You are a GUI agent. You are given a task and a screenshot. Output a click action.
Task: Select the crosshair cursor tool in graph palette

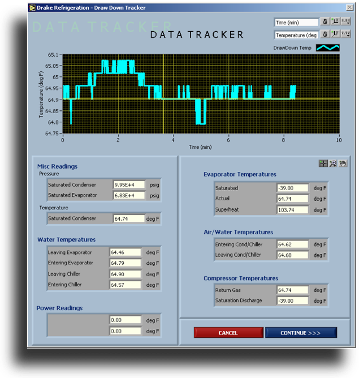(323, 164)
